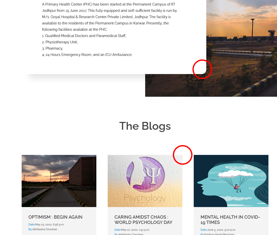Click the red circle beside the Psychology thumbnail

(182, 155)
